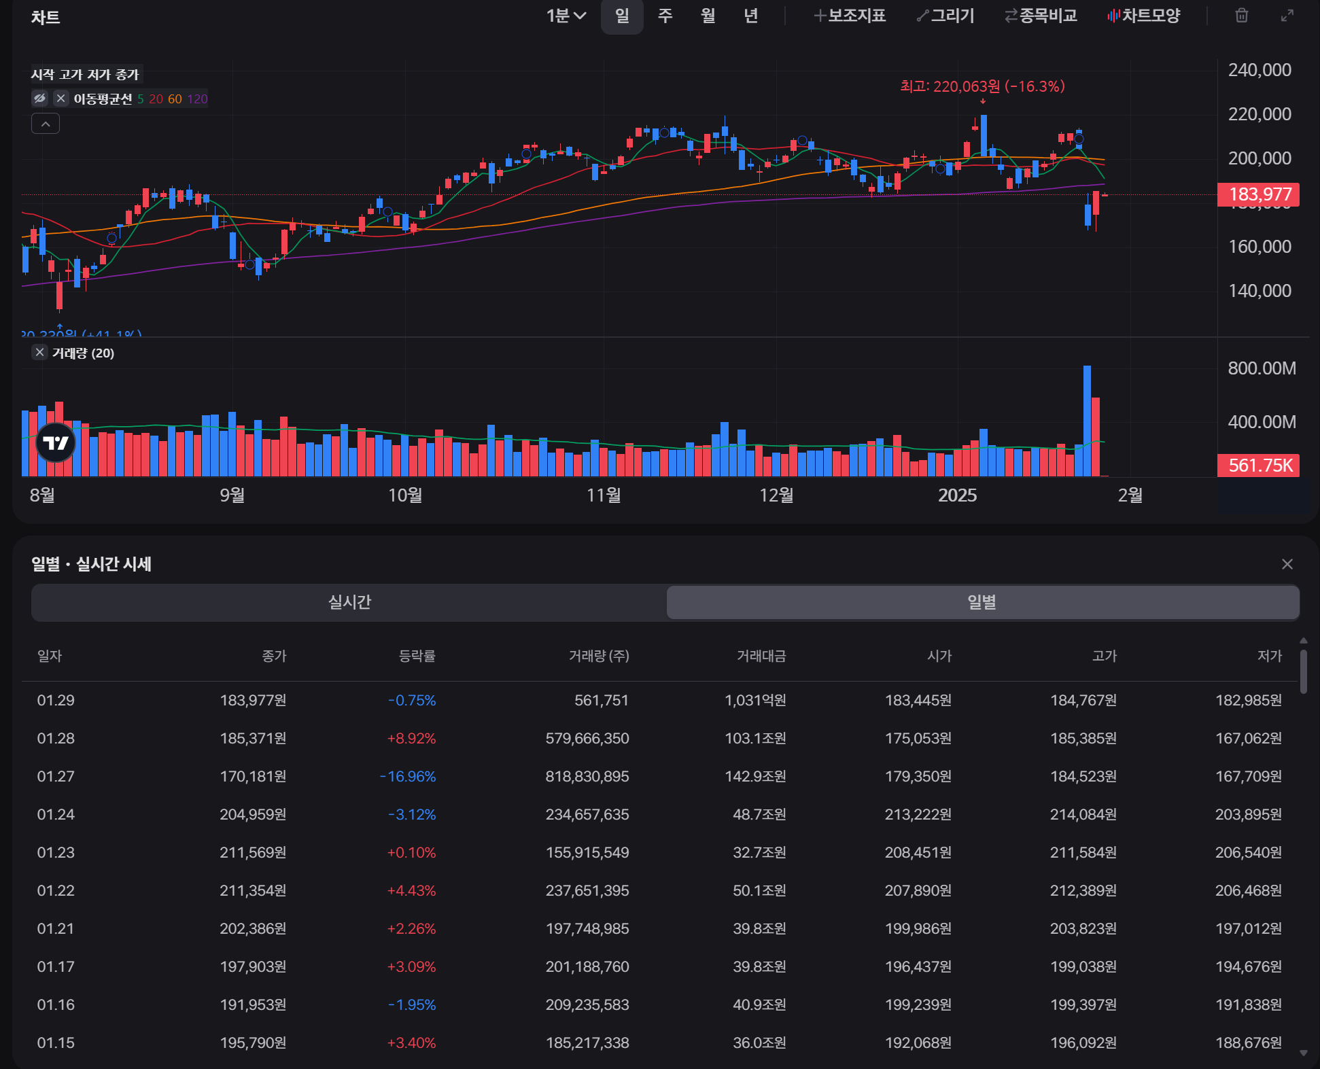Remove the 거래량 (20) indicator

pyautogui.click(x=39, y=352)
